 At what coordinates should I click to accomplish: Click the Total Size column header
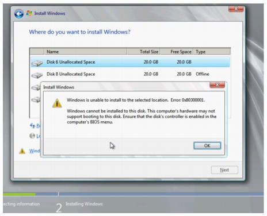click(x=143, y=52)
